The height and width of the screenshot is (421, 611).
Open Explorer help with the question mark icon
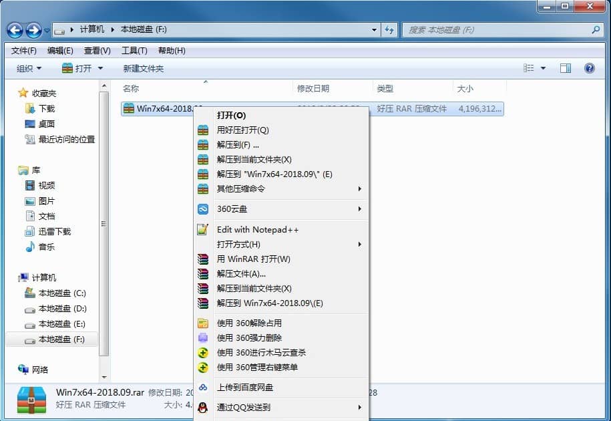589,67
